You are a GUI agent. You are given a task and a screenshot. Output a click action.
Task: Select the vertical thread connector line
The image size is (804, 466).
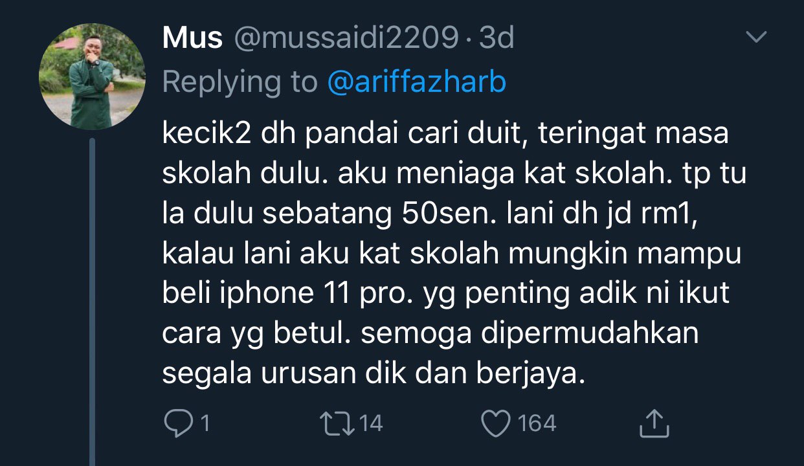pos(92,302)
